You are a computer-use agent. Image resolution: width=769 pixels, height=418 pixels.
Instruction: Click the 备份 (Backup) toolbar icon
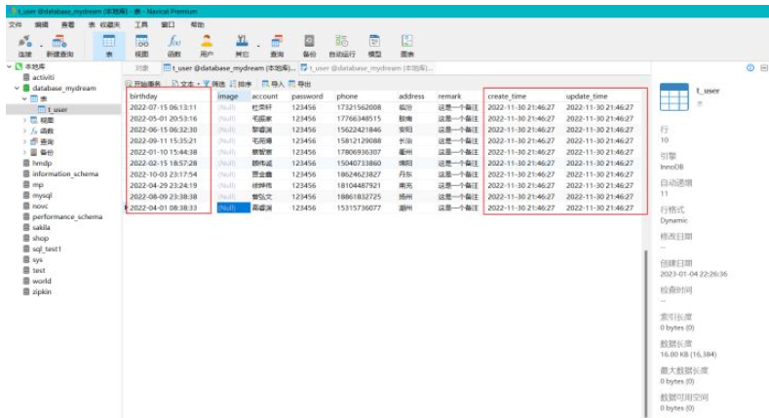pyautogui.click(x=309, y=44)
